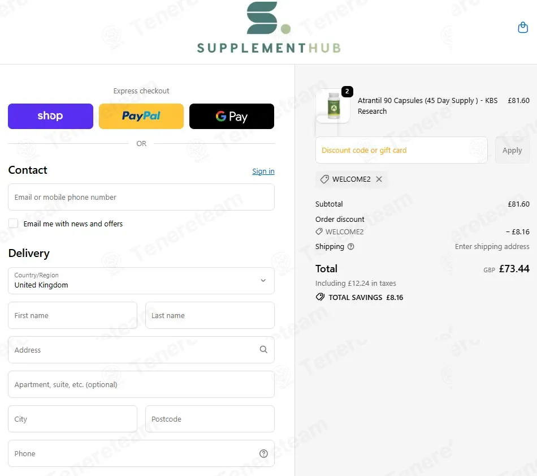Click the phone field help icon
The width and height of the screenshot is (537, 476).
[x=263, y=453]
